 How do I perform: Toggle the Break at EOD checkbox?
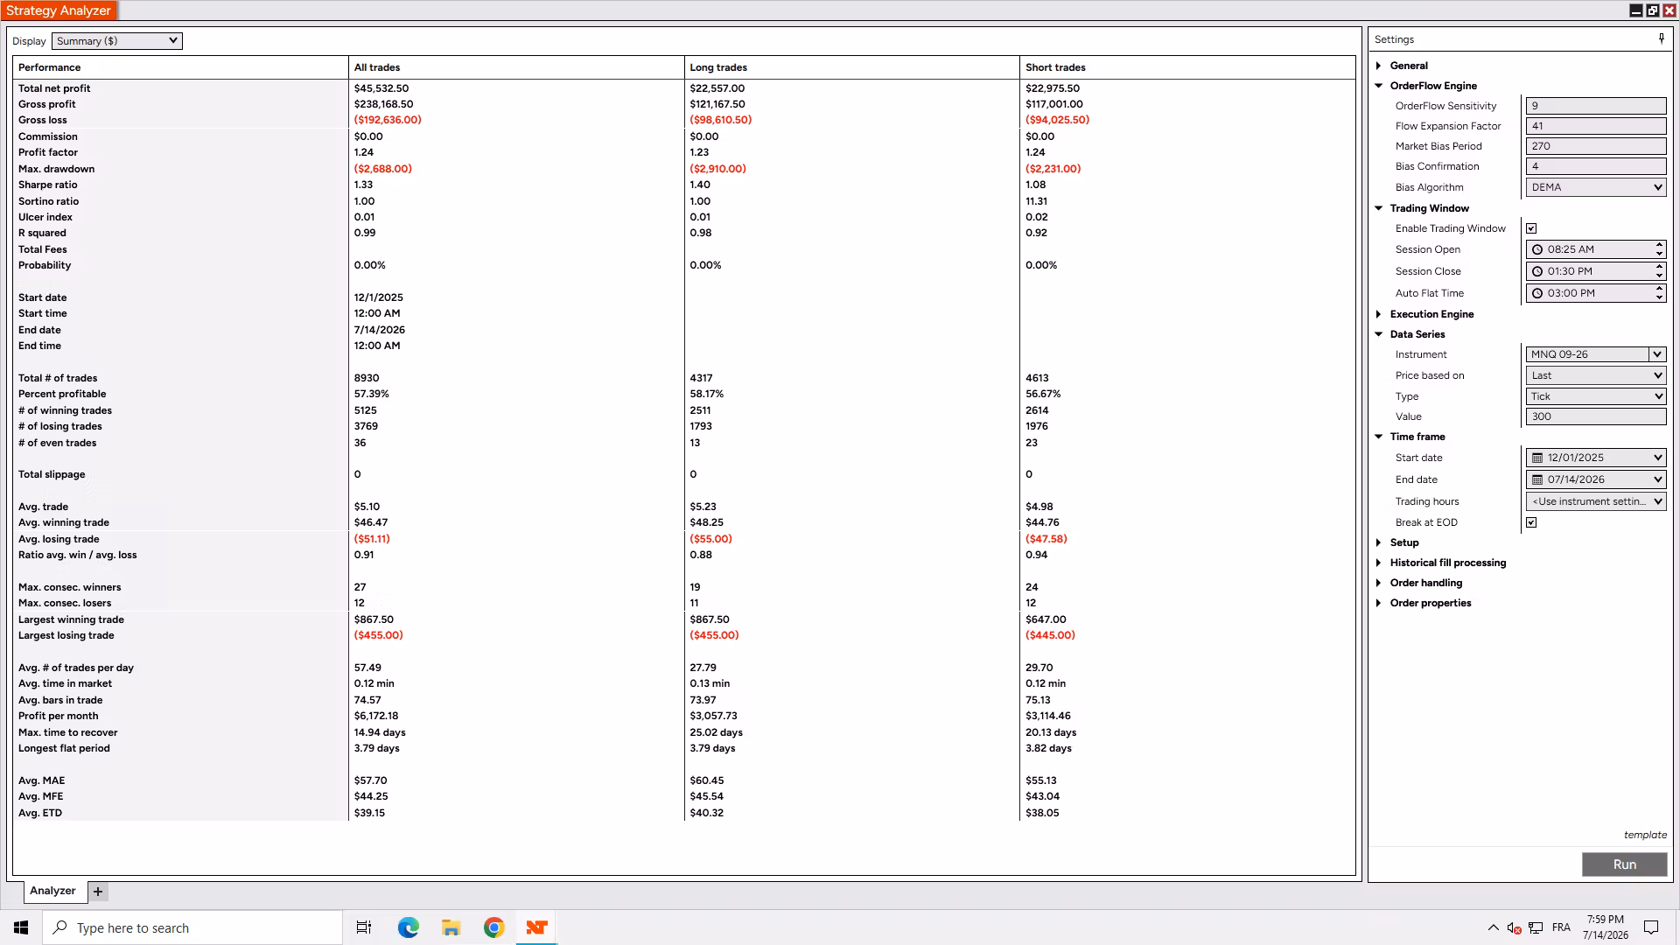point(1531,522)
